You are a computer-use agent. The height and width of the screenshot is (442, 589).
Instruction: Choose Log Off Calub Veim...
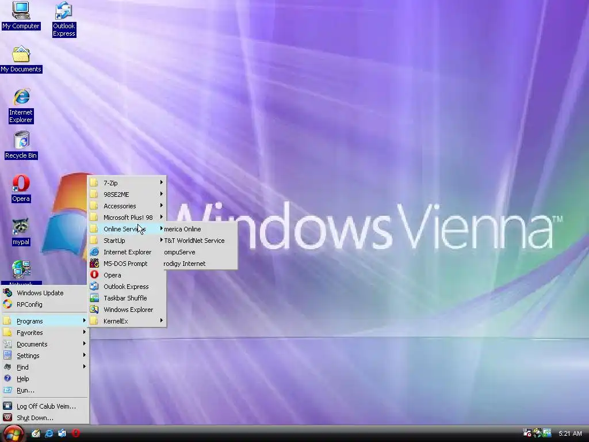click(45, 406)
